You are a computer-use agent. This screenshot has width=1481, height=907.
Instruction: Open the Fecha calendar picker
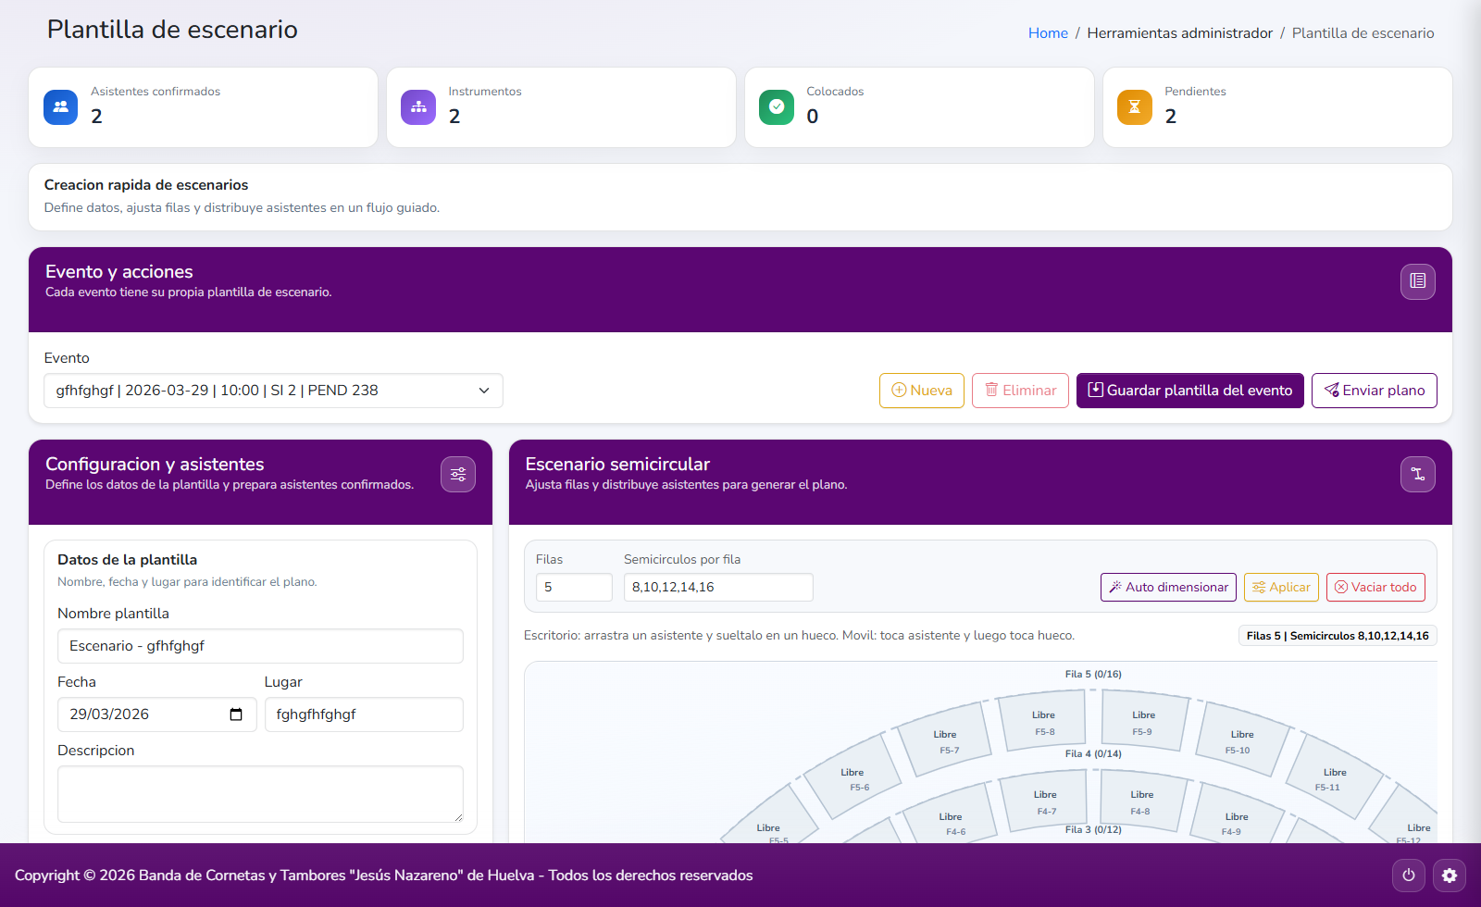coord(236,714)
